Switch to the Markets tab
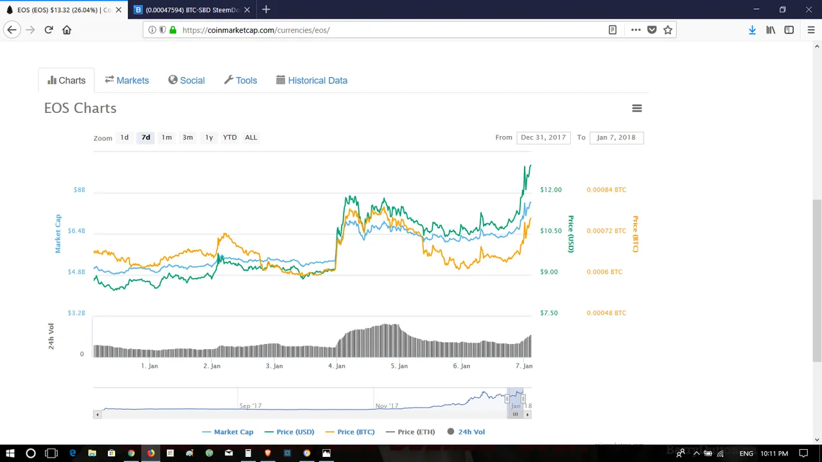The image size is (822, 462). [127, 80]
